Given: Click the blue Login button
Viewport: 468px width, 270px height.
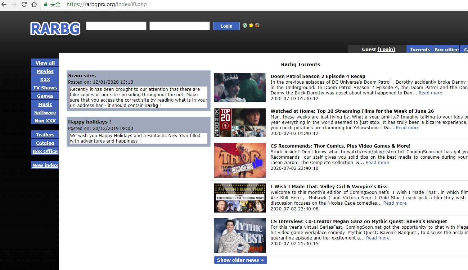Looking at the screenshot, I should [226, 26].
